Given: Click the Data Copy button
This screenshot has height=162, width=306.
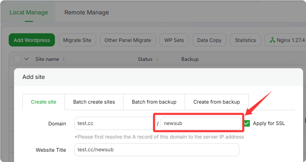Looking at the screenshot, I should 209,40.
